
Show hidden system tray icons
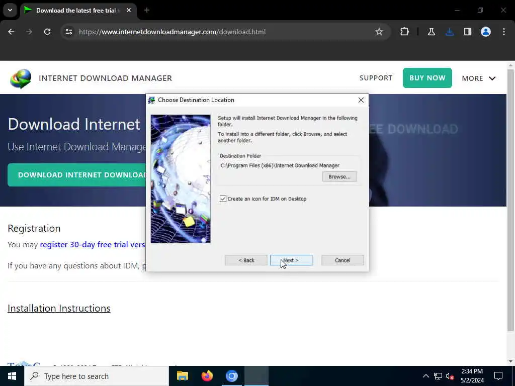[425, 376]
